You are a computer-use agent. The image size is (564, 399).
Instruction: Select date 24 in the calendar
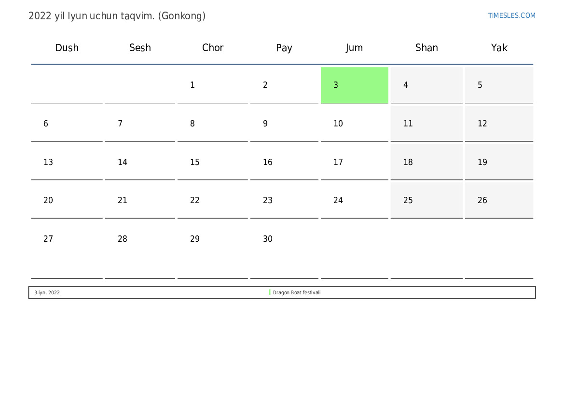point(354,200)
